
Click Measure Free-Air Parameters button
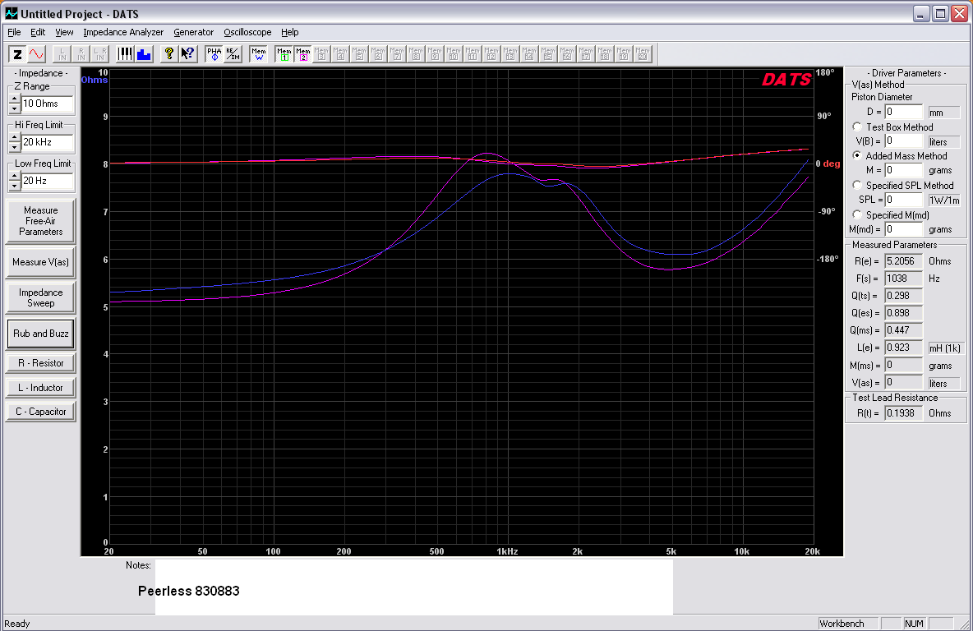40,221
